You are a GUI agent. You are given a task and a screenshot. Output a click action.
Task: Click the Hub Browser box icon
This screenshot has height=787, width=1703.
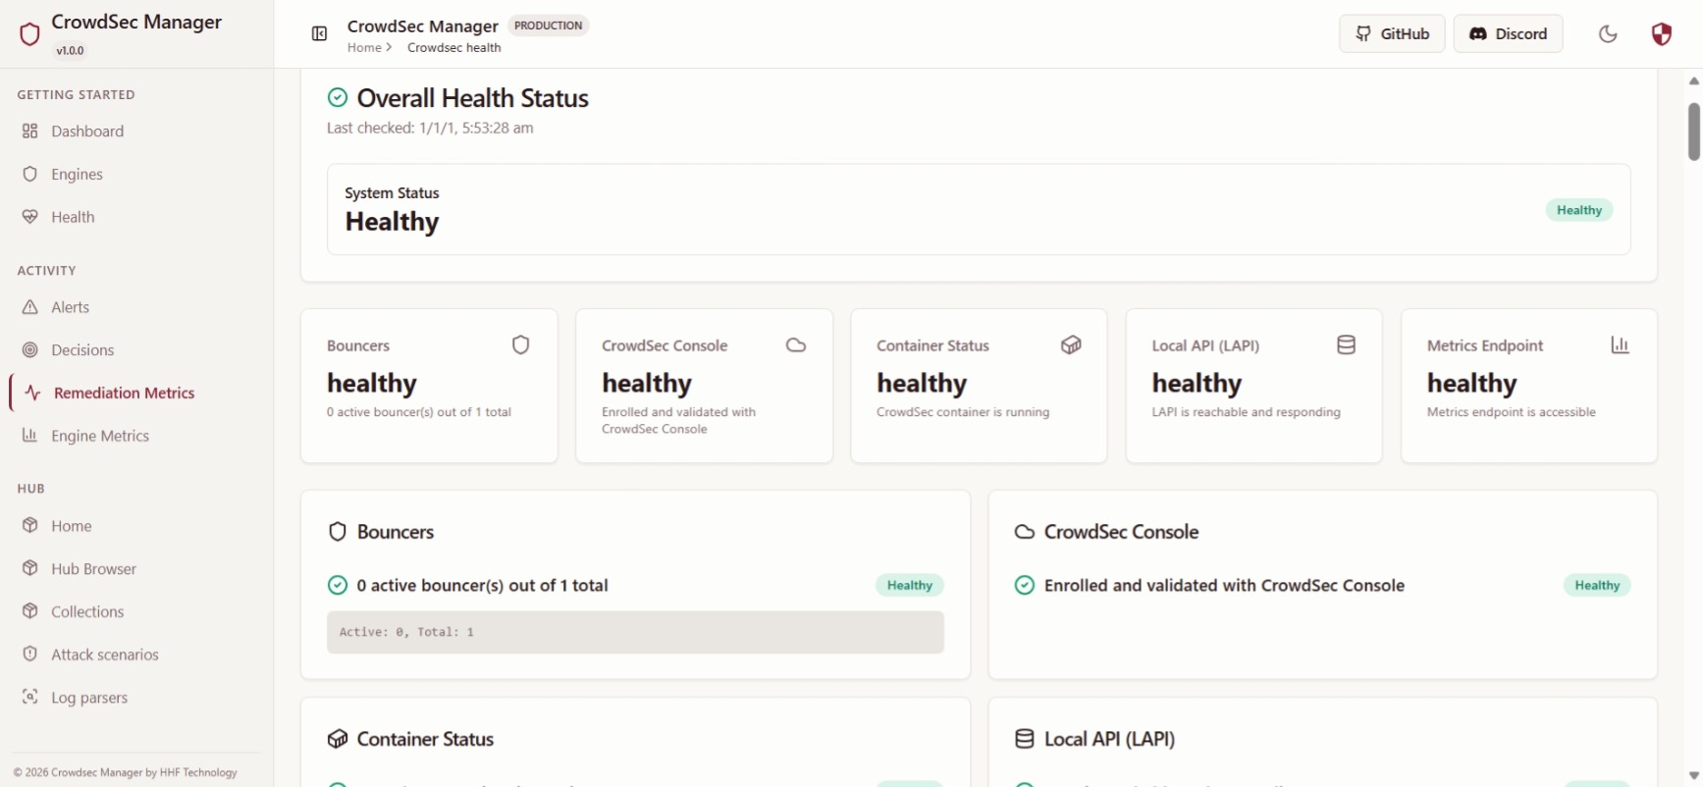pyautogui.click(x=30, y=568)
